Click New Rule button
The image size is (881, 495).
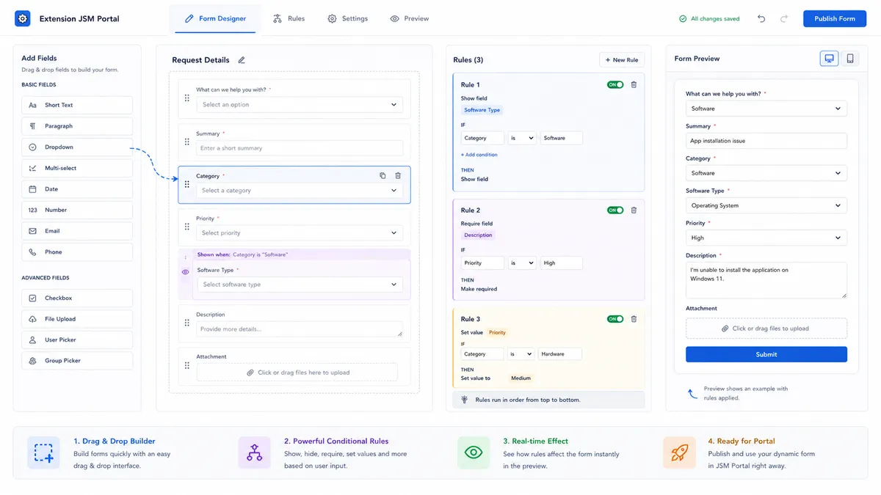point(622,60)
